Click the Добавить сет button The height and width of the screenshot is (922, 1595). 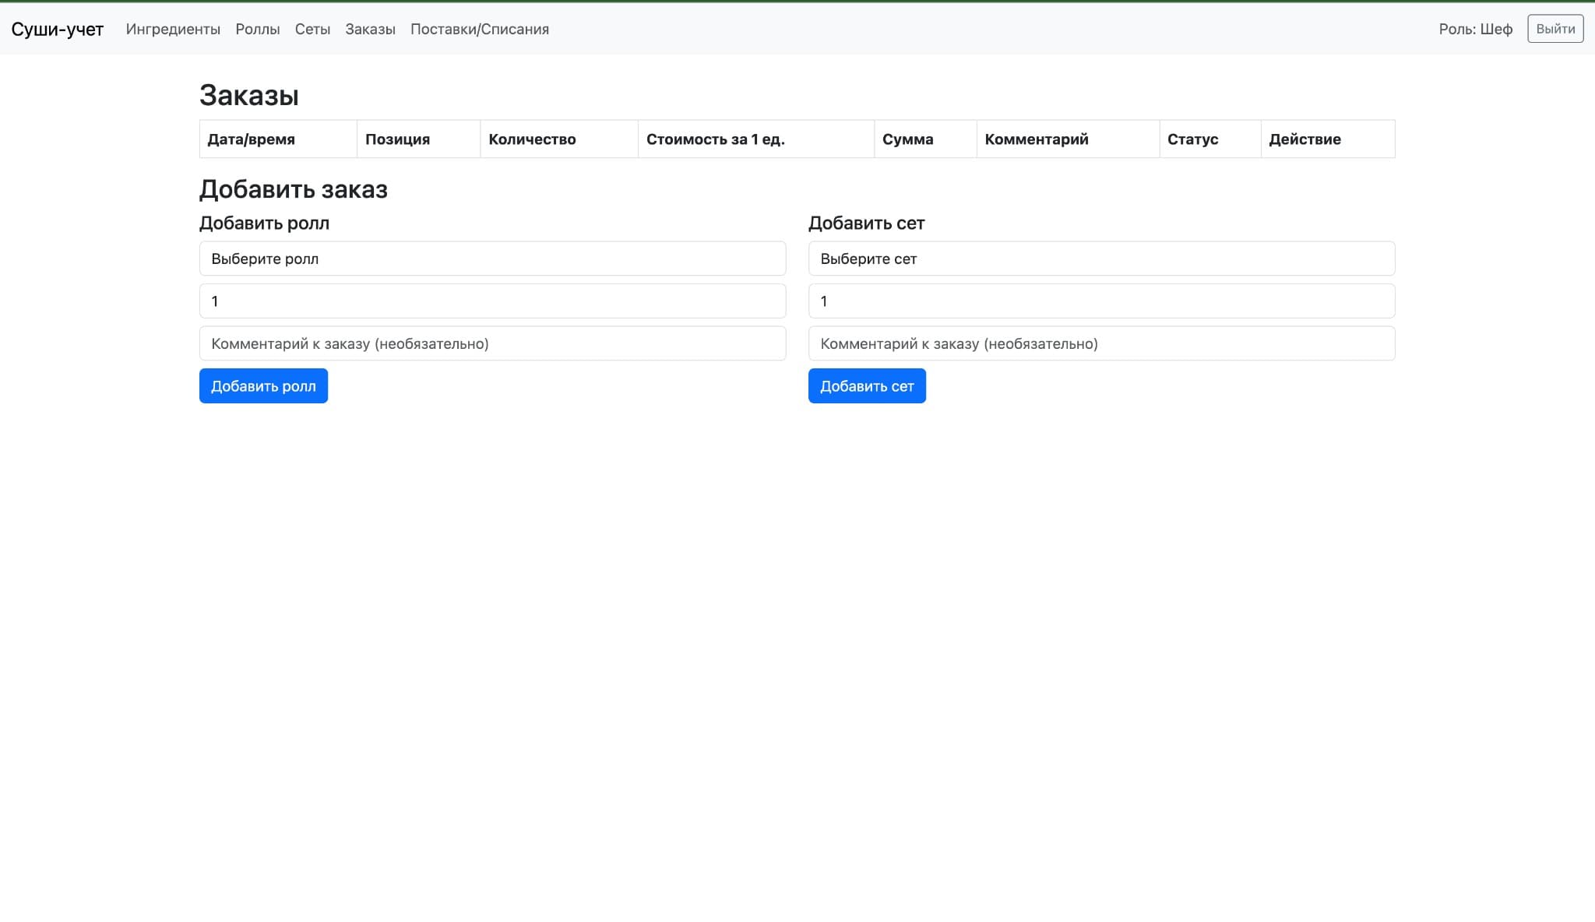pyautogui.click(x=867, y=385)
